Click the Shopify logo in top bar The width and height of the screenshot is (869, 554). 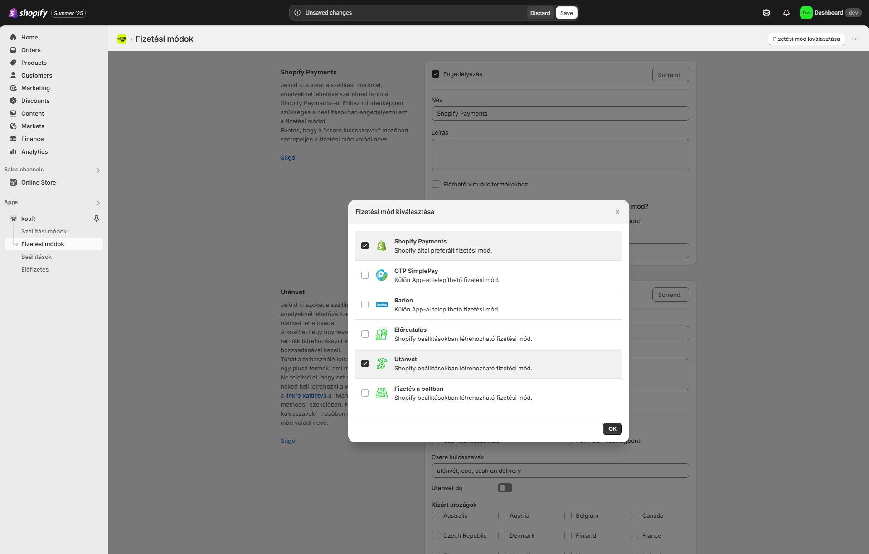[x=28, y=13]
